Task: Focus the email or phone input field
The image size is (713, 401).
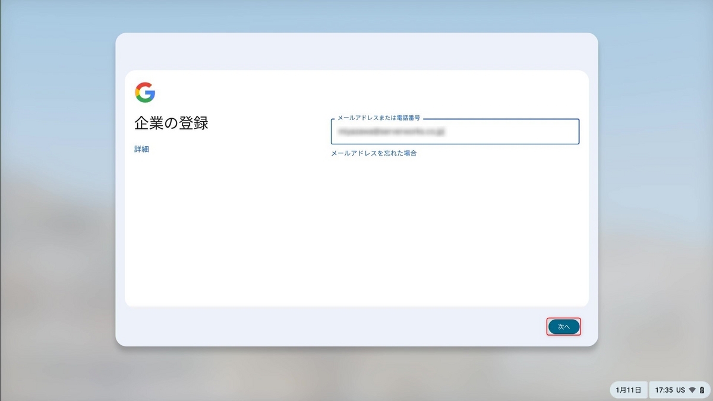Action: point(455,131)
